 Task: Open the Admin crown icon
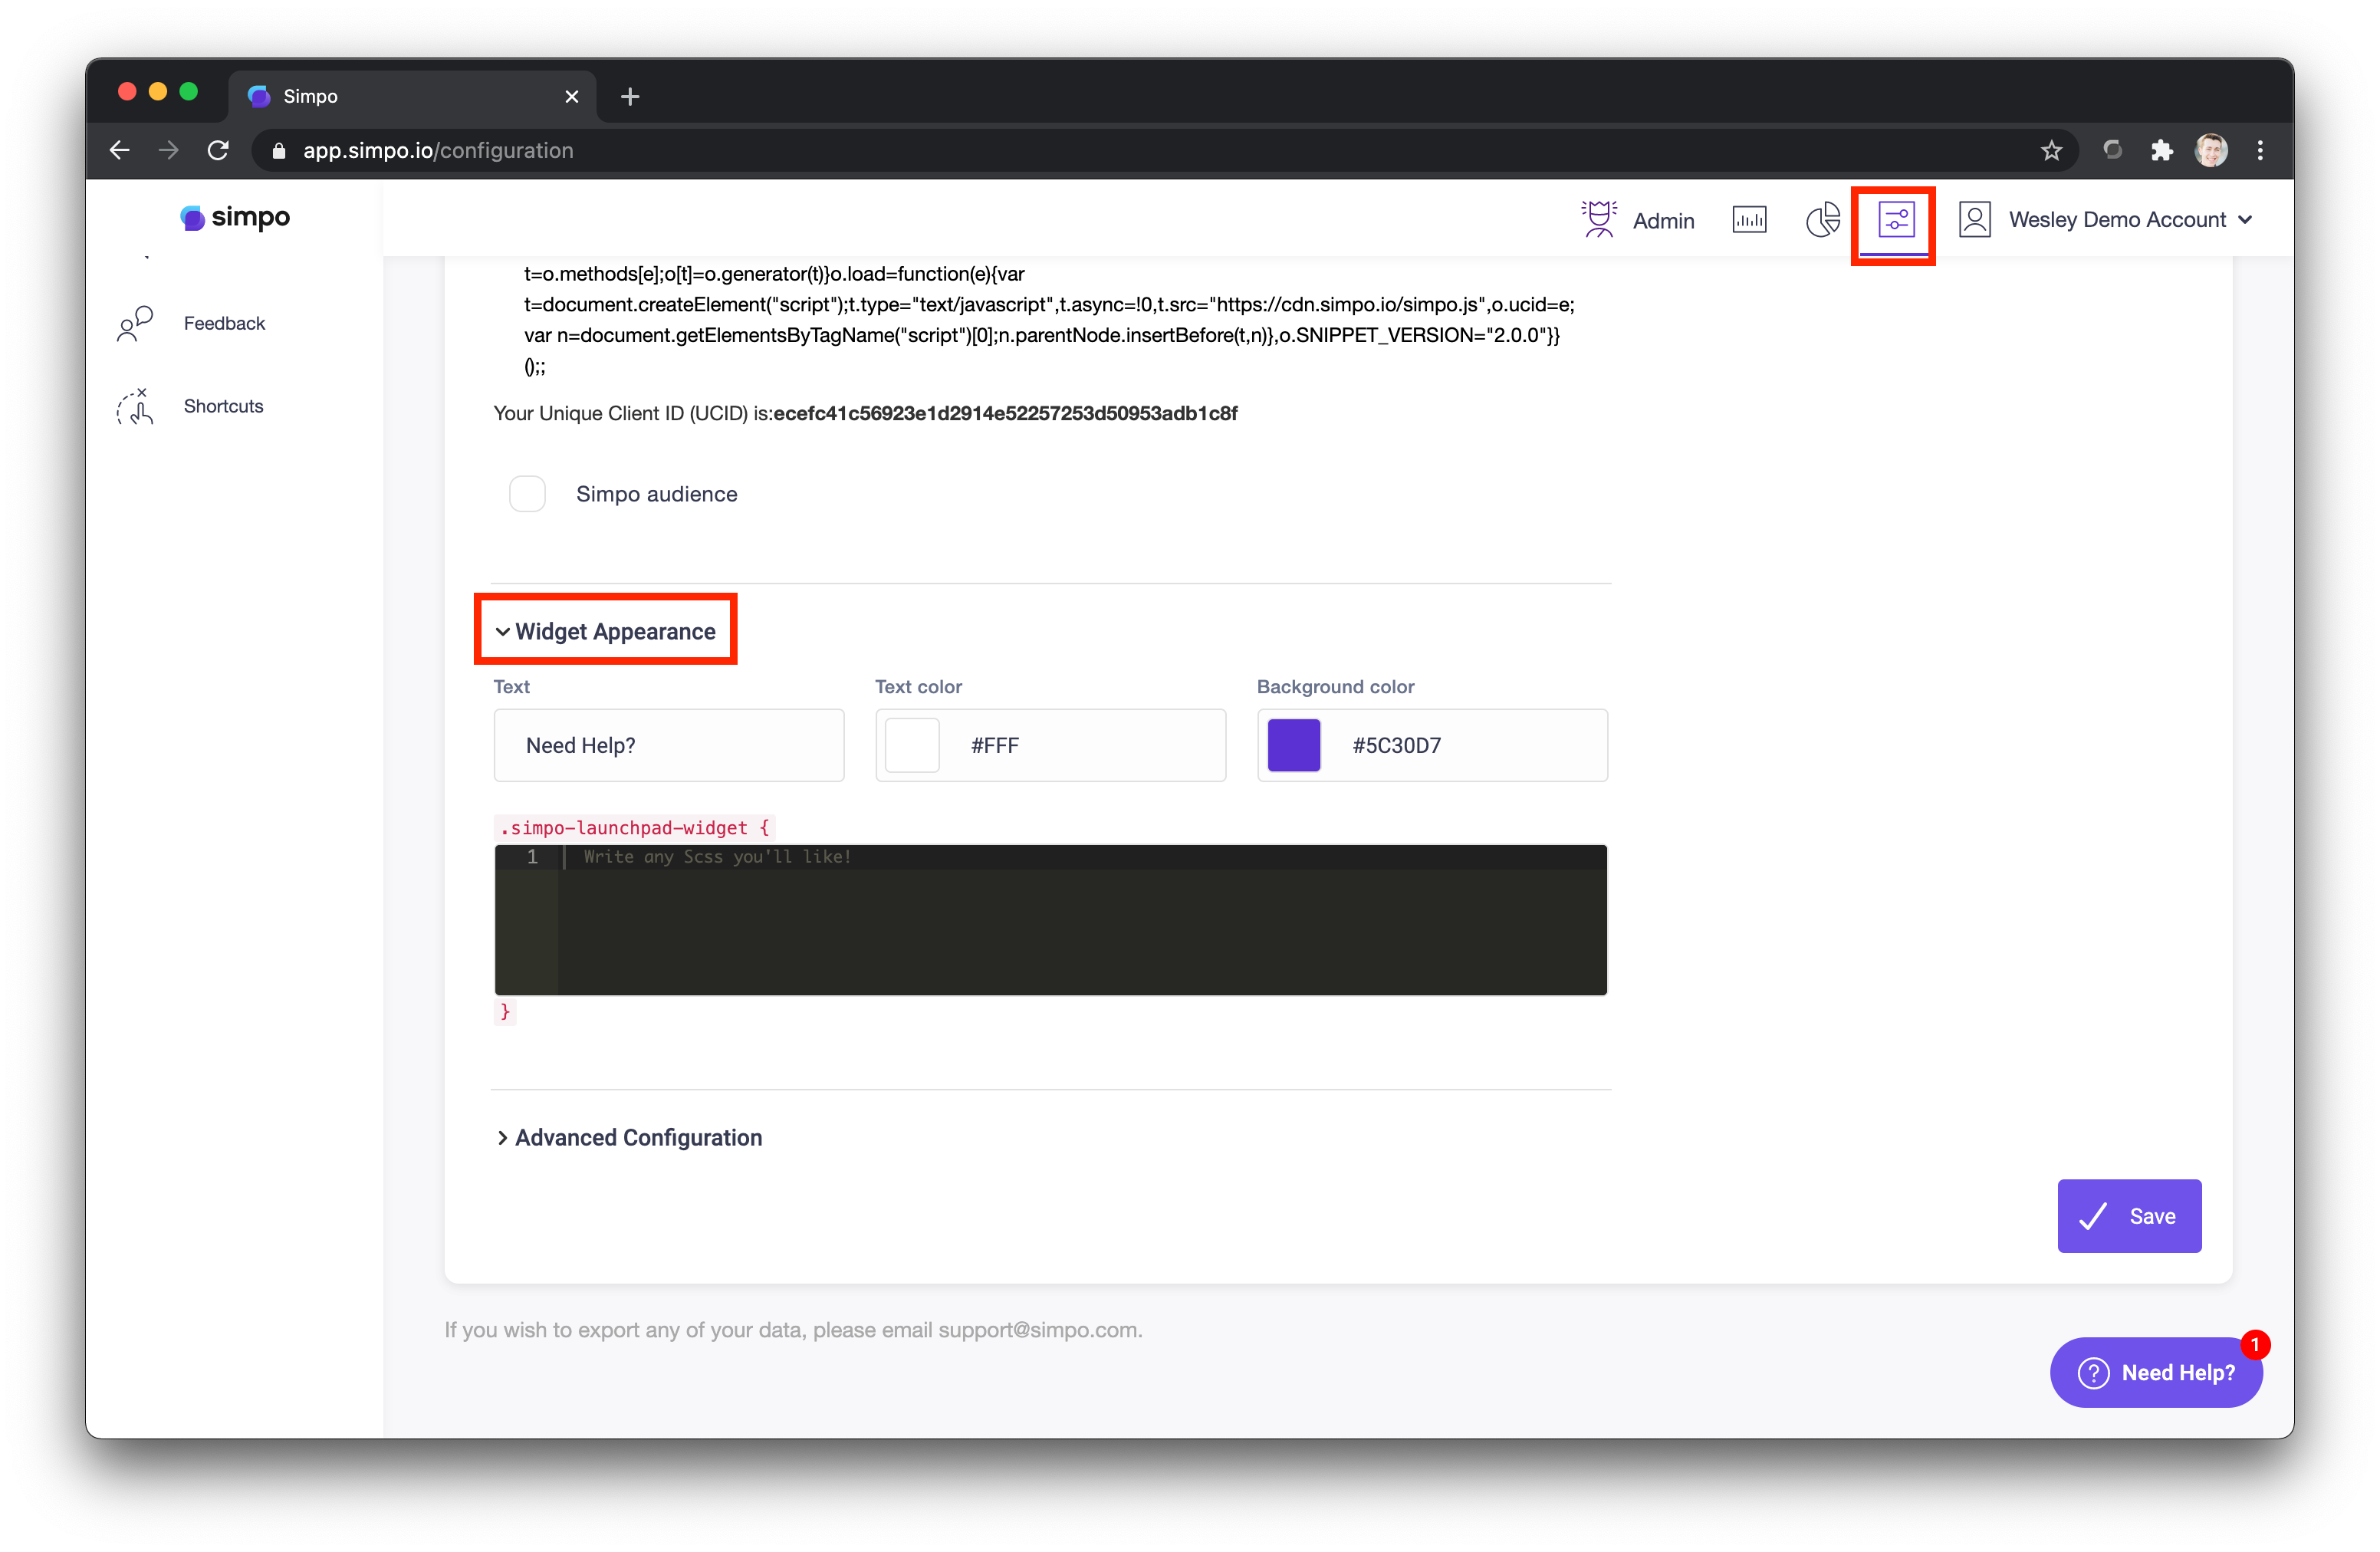[1598, 219]
